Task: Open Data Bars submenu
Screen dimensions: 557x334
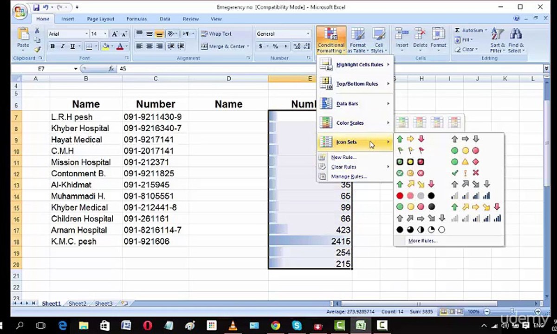Action: [x=356, y=103]
